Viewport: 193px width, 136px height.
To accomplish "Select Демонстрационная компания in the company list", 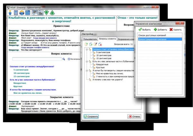I will pos(160,39).
